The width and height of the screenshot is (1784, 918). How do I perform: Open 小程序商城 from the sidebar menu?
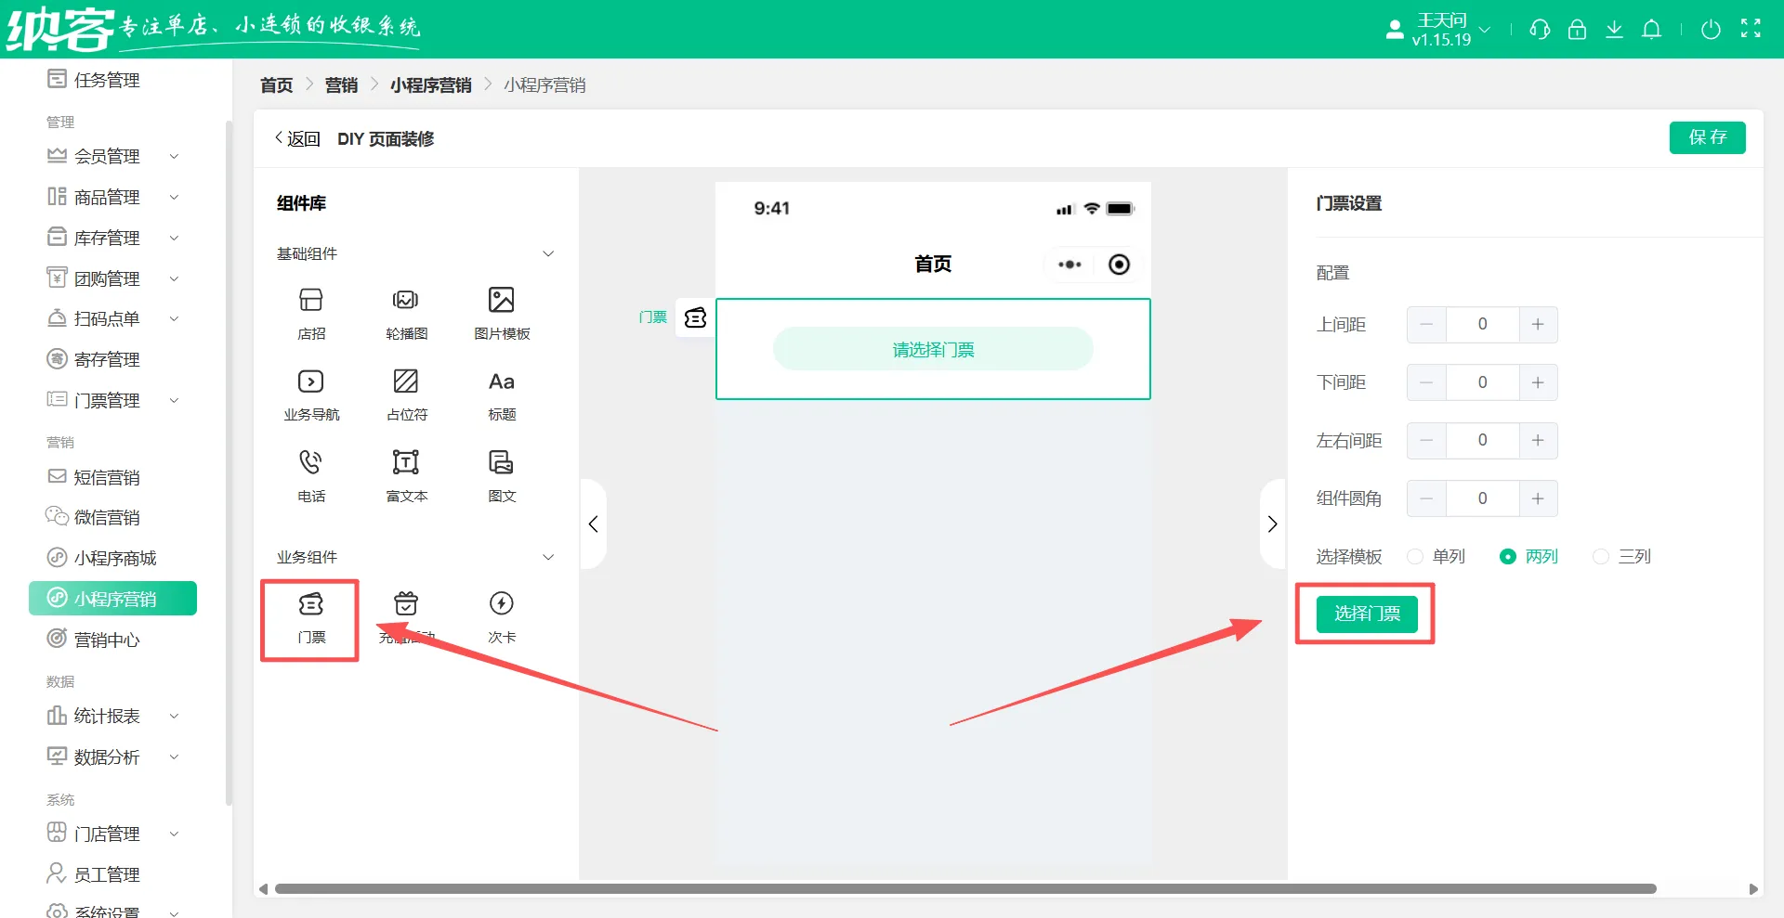pyautogui.click(x=114, y=558)
